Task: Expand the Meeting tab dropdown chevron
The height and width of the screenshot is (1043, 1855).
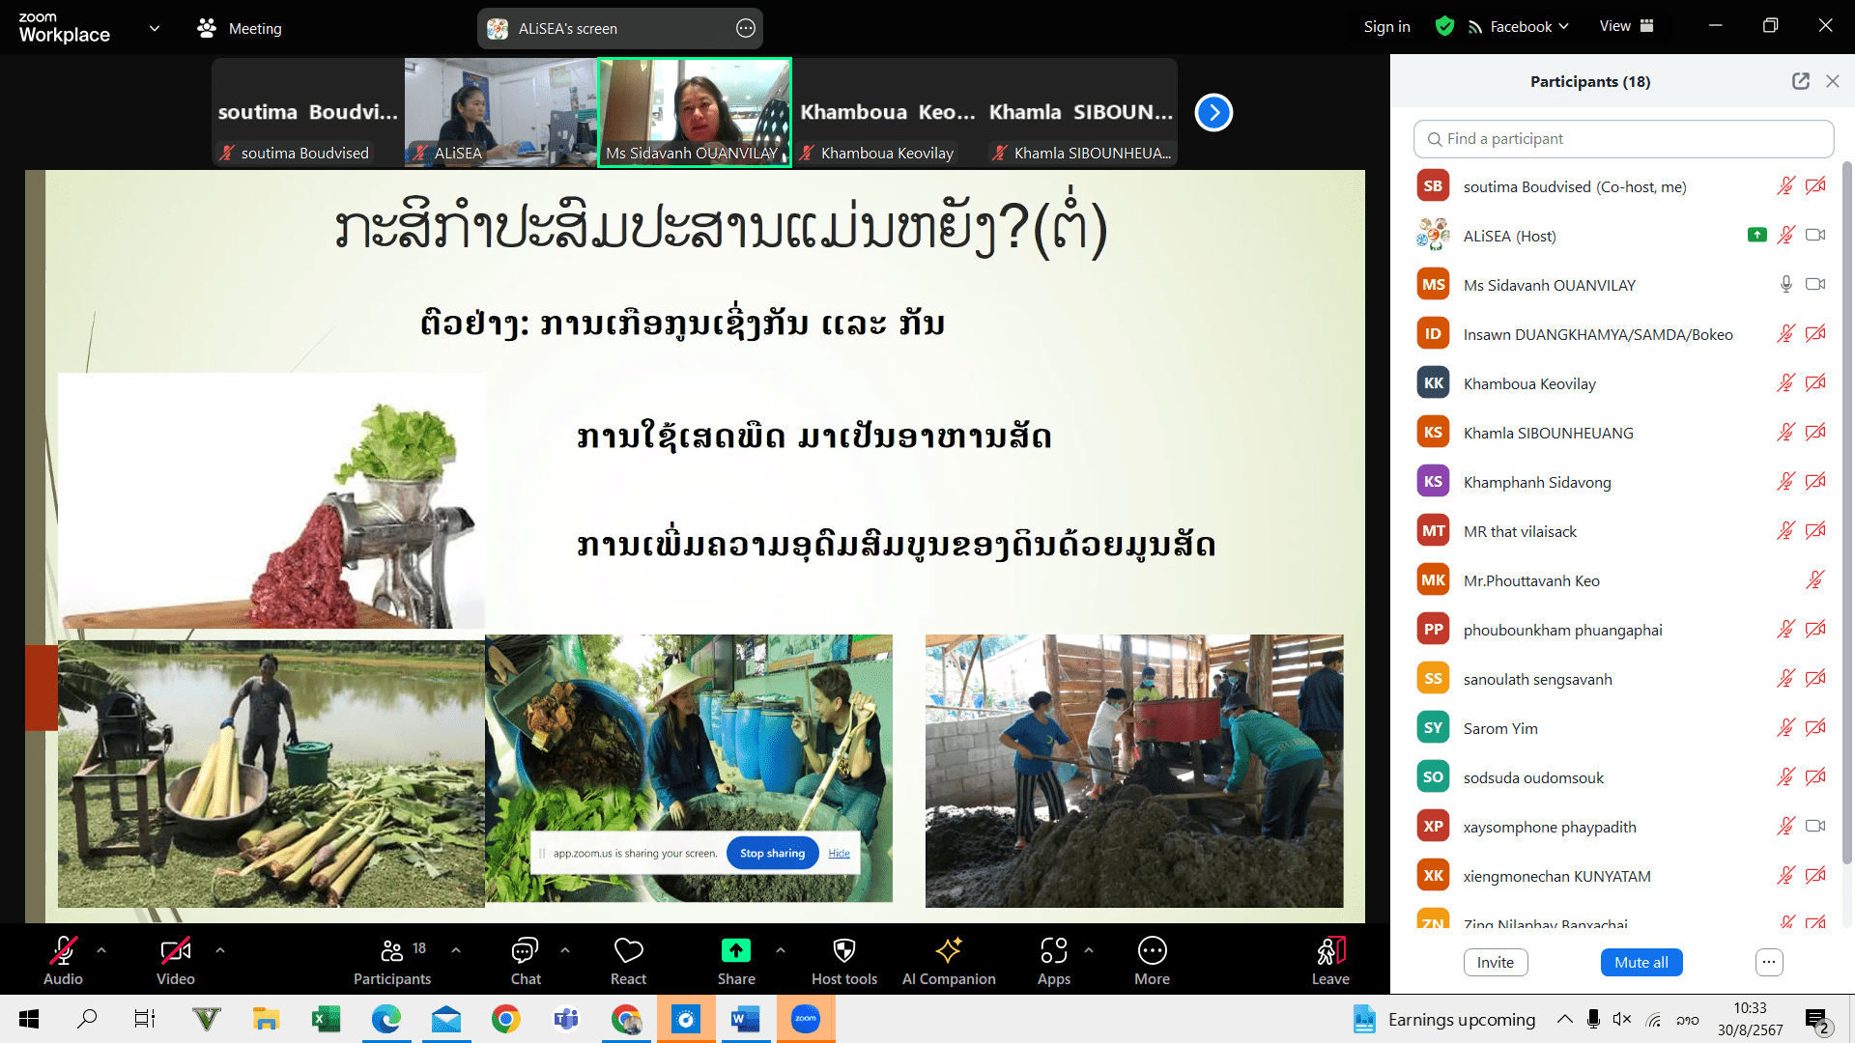Action: [x=155, y=28]
